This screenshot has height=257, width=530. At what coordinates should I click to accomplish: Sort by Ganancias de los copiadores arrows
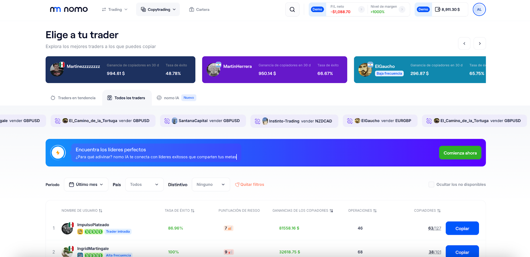point(331,211)
